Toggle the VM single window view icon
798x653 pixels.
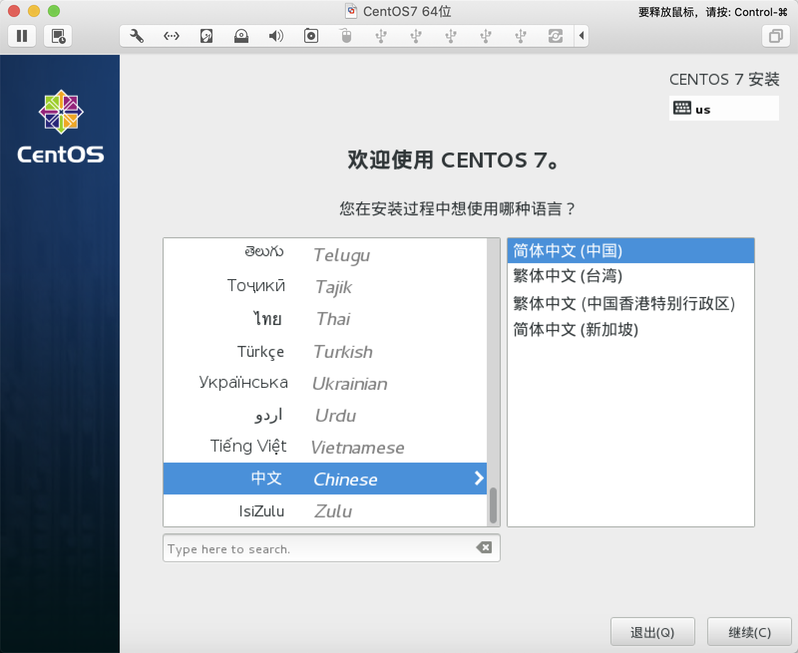tap(776, 36)
